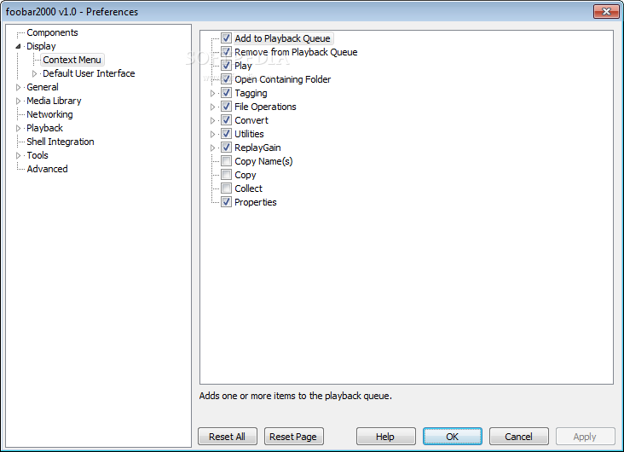624x452 pixels.
Task: Open the Tools preferences page
Action: coord(38,155)
